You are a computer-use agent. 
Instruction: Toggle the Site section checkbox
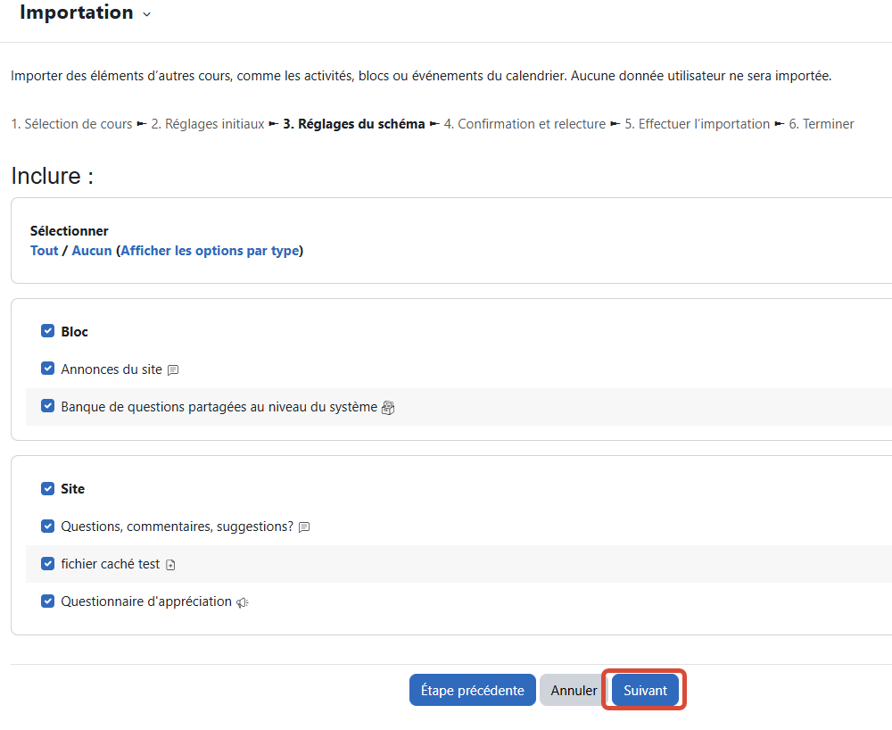click(48, 489)
